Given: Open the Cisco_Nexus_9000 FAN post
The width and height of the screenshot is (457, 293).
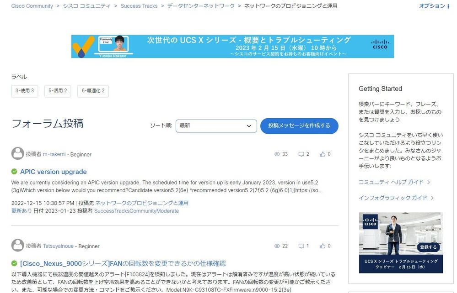Looking at the screenshot, I should [x=123, y=264].
